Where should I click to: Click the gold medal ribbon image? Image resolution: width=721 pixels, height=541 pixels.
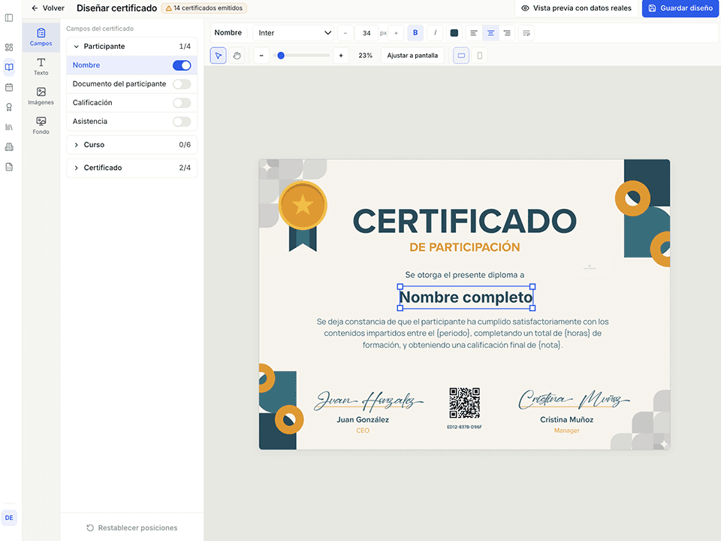303,216
